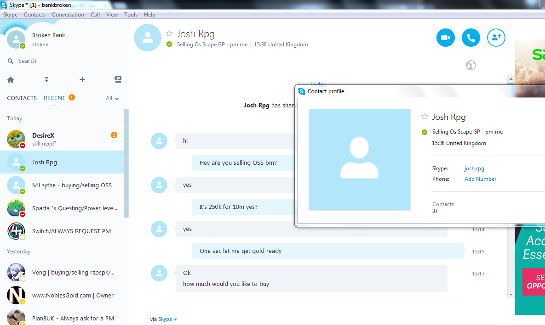Screen dimensions: 545x325
Task: Click the large profile picture in Contact profile
Action: [359, 160]
